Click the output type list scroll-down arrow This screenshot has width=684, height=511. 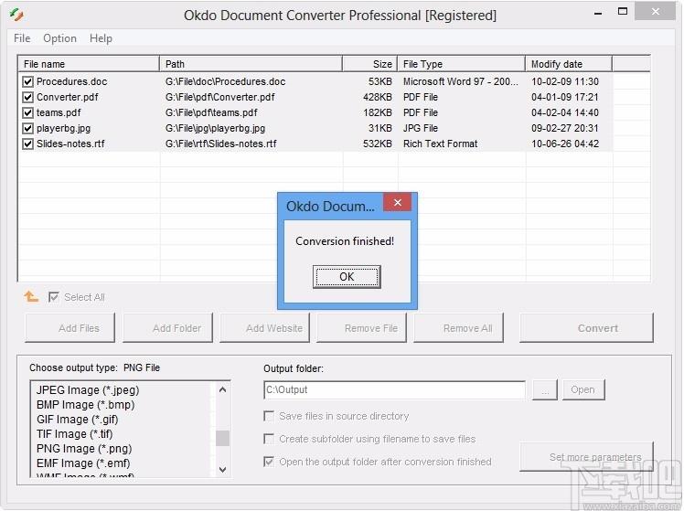point(222,470)
